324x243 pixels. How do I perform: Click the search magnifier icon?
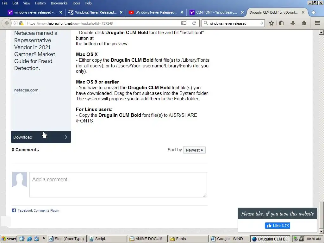(x=206, y=23)
